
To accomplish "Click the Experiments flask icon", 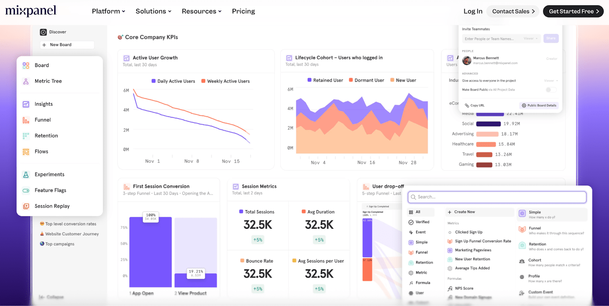I will (26, 174).
